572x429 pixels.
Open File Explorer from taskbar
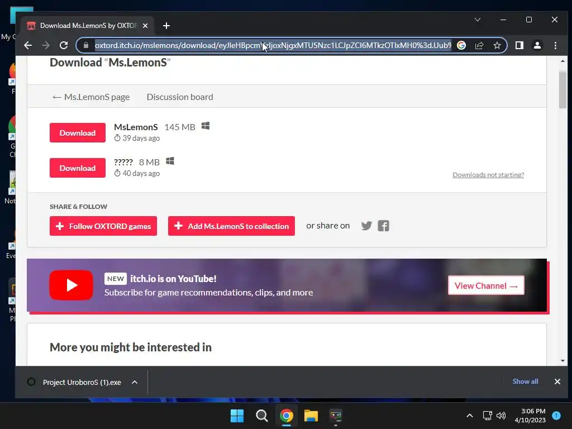311,416
